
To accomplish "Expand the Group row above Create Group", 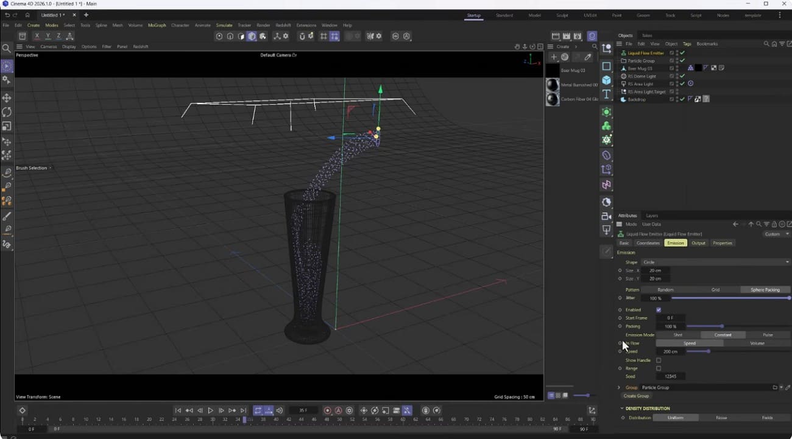I will 620,387.
